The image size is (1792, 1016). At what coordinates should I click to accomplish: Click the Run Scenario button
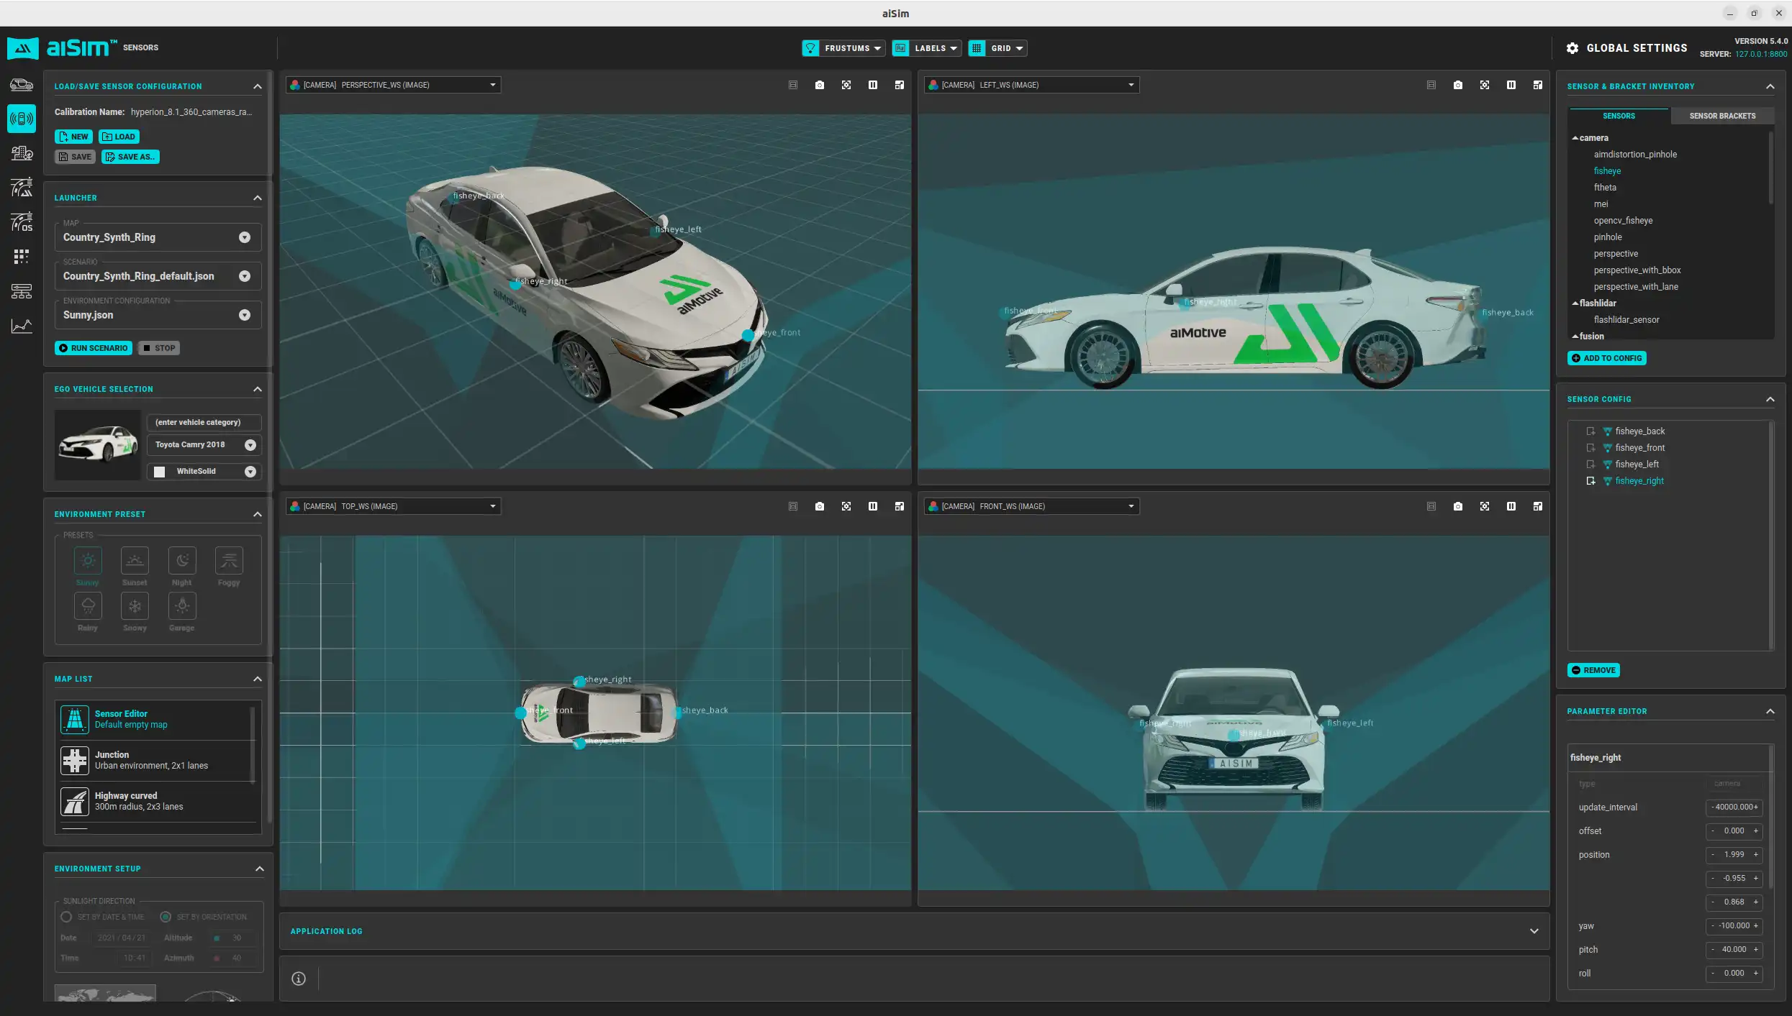click(94, 348)
